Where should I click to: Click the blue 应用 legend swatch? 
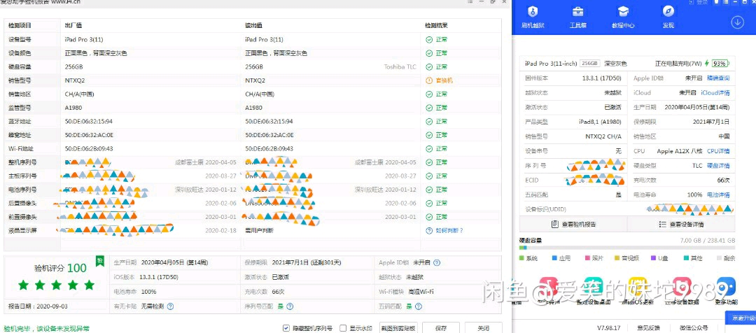(555, 258)
